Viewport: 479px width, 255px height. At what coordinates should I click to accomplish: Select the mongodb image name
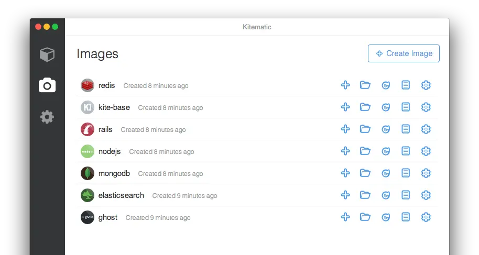click(114, 173)
